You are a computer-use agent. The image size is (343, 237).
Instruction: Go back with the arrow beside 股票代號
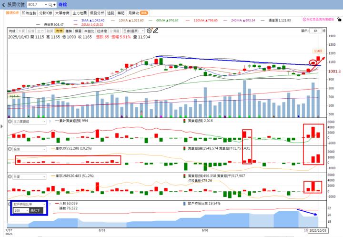(3, 5)
